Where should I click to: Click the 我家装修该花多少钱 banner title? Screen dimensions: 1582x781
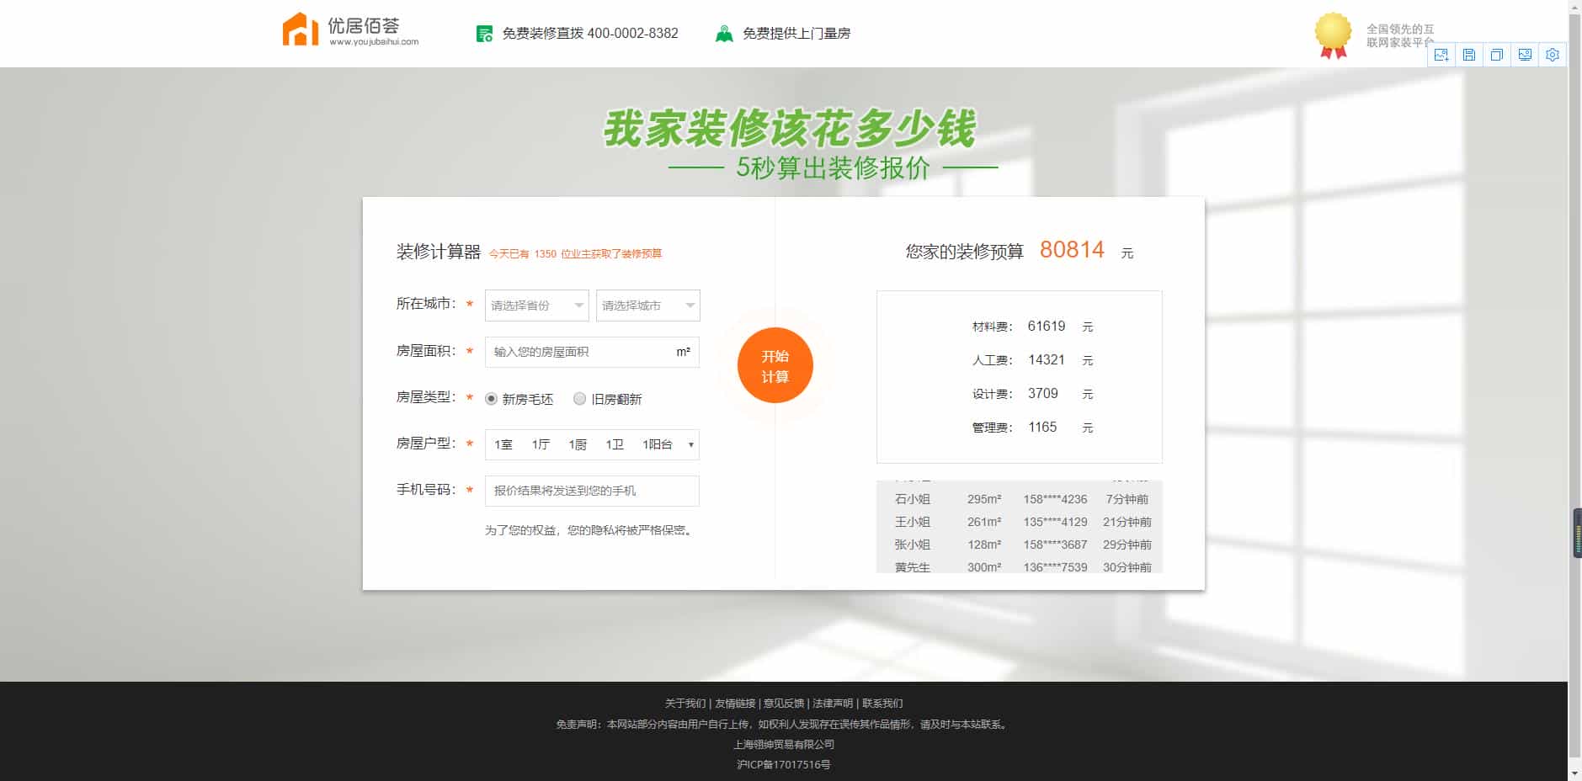790,128
